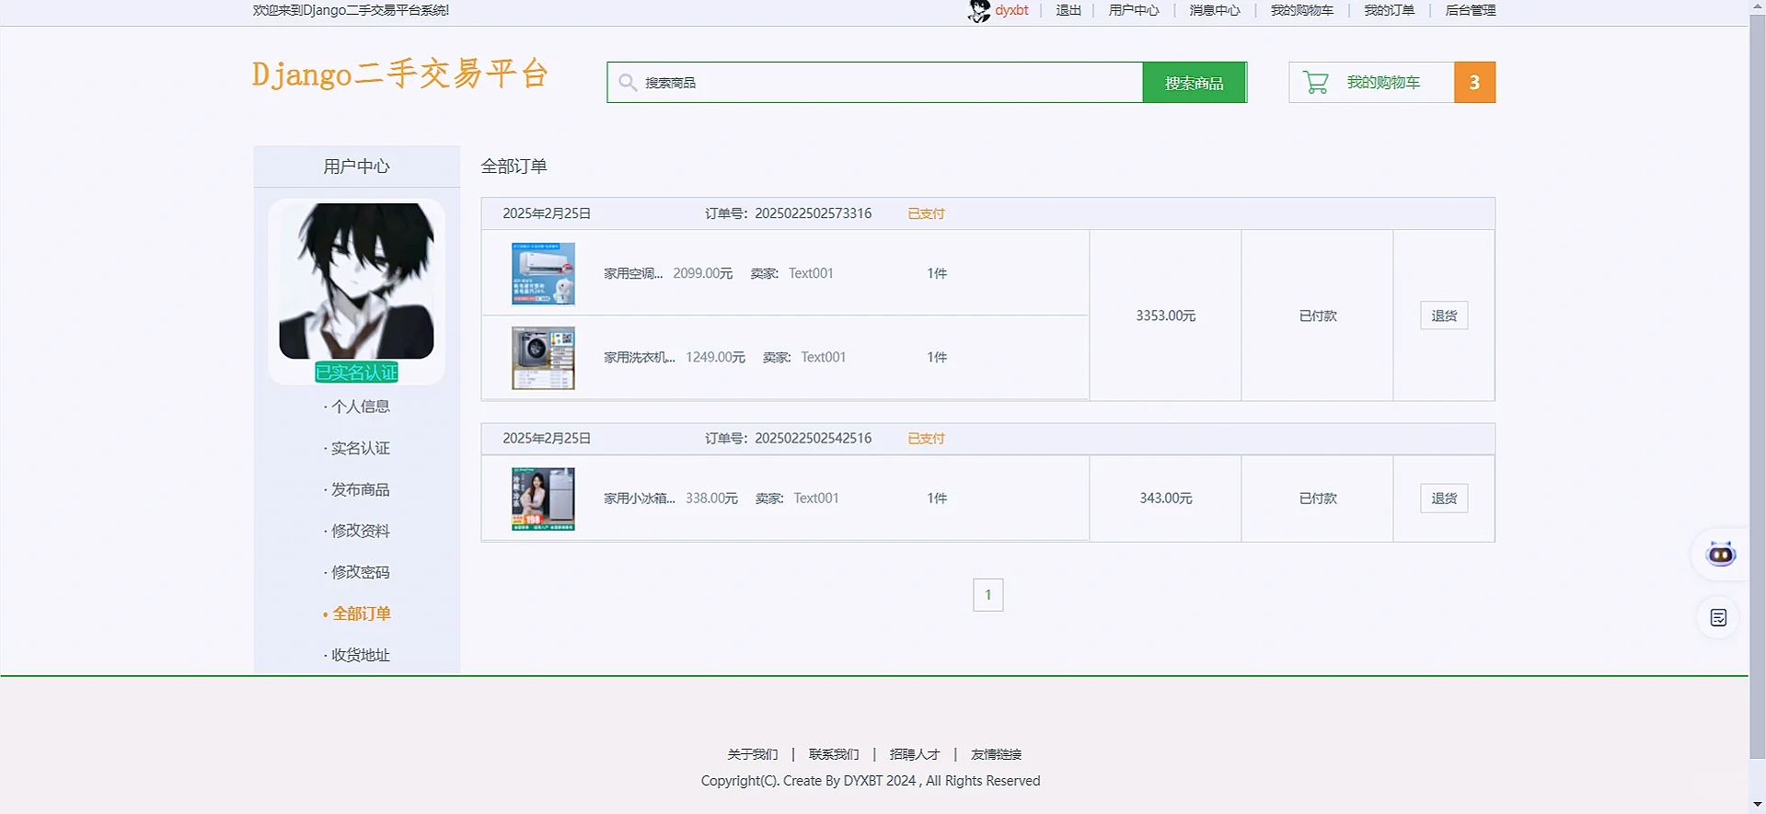Open 用户中心 in top bar

click(x=1133, y=10)
